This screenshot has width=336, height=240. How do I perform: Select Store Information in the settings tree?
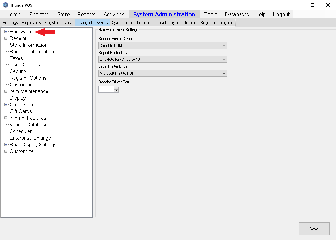[x=29, y=45]
